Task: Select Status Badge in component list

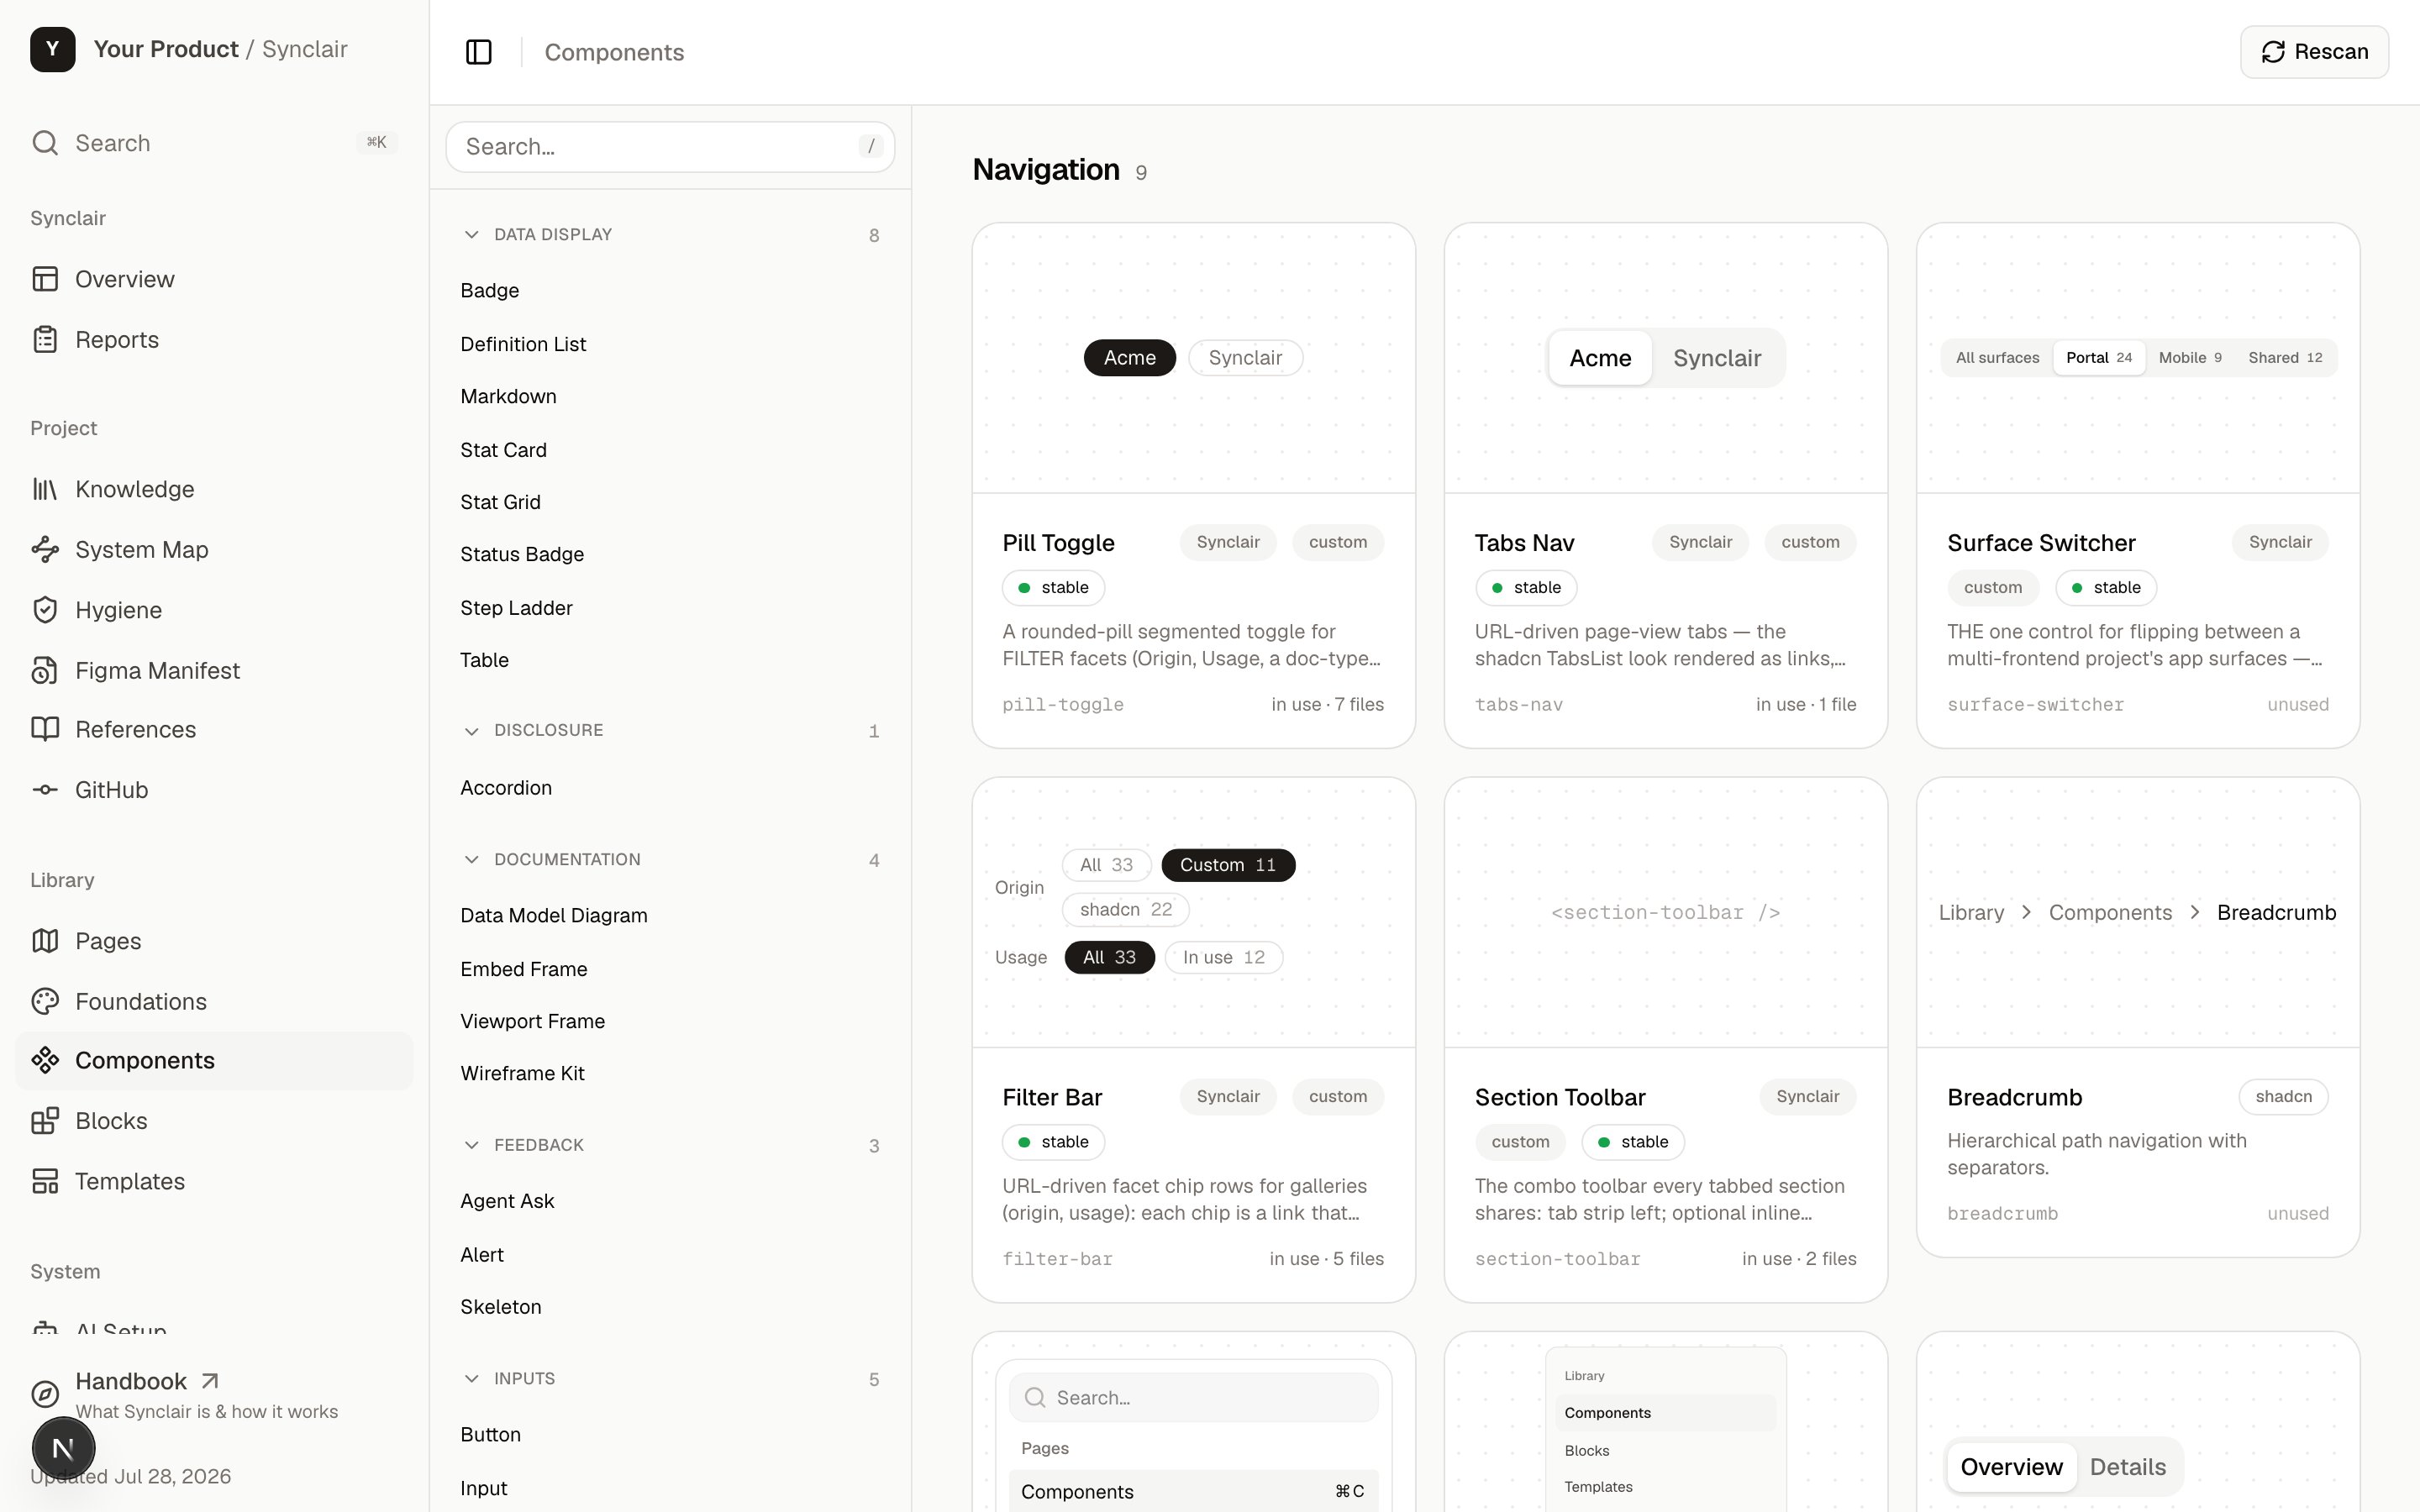Action: (522, 554)
